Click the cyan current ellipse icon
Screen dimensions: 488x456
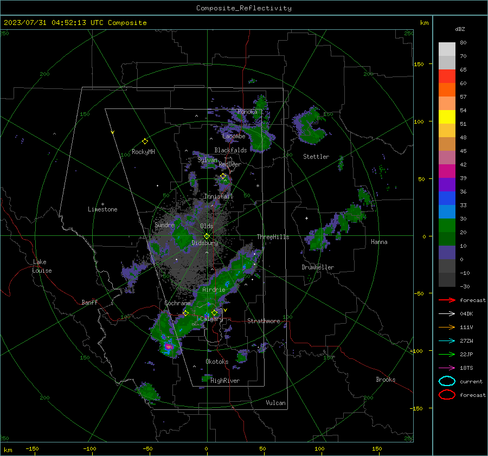(447, 381)
